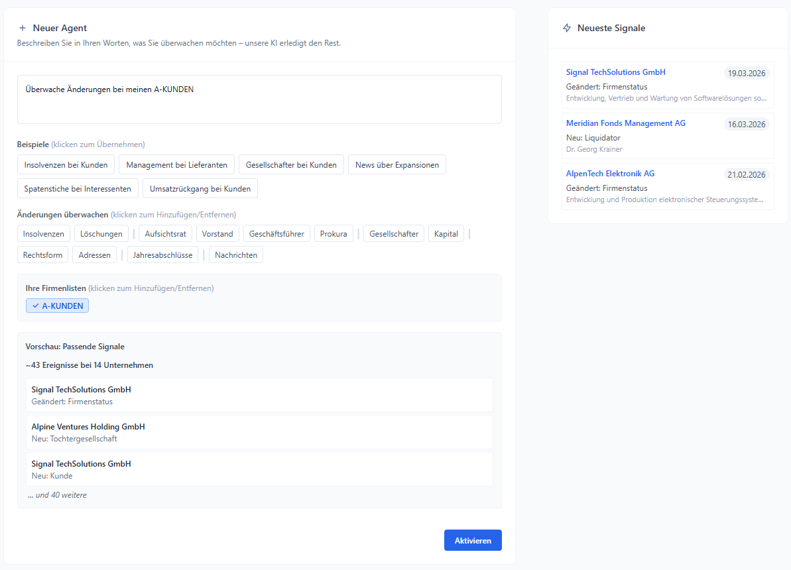Toggle the Insolvenzen monitoring chip

[x=43, y=233]
